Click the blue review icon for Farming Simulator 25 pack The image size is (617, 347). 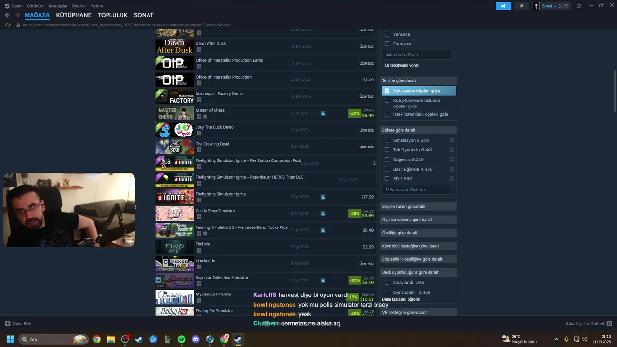coord(322,230)
